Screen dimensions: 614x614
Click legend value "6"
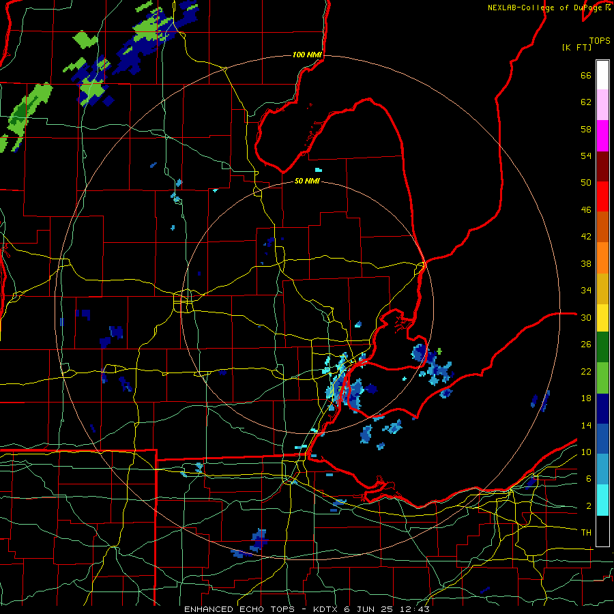[588, 479]
